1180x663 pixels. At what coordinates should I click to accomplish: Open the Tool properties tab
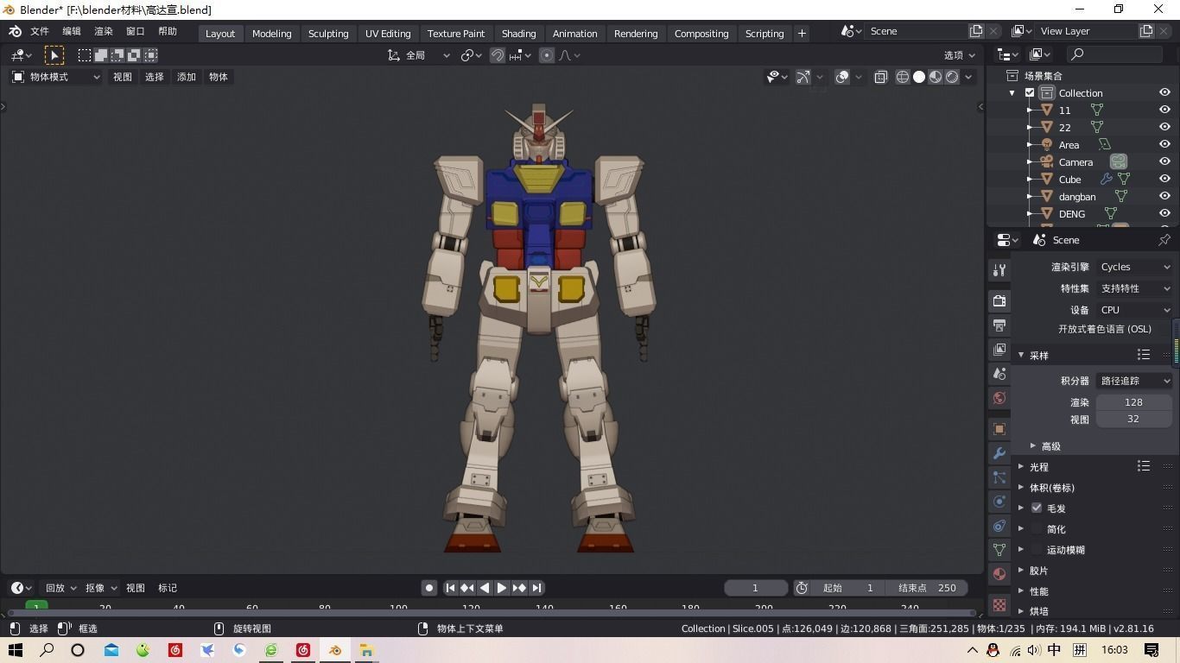coord(999,270)
